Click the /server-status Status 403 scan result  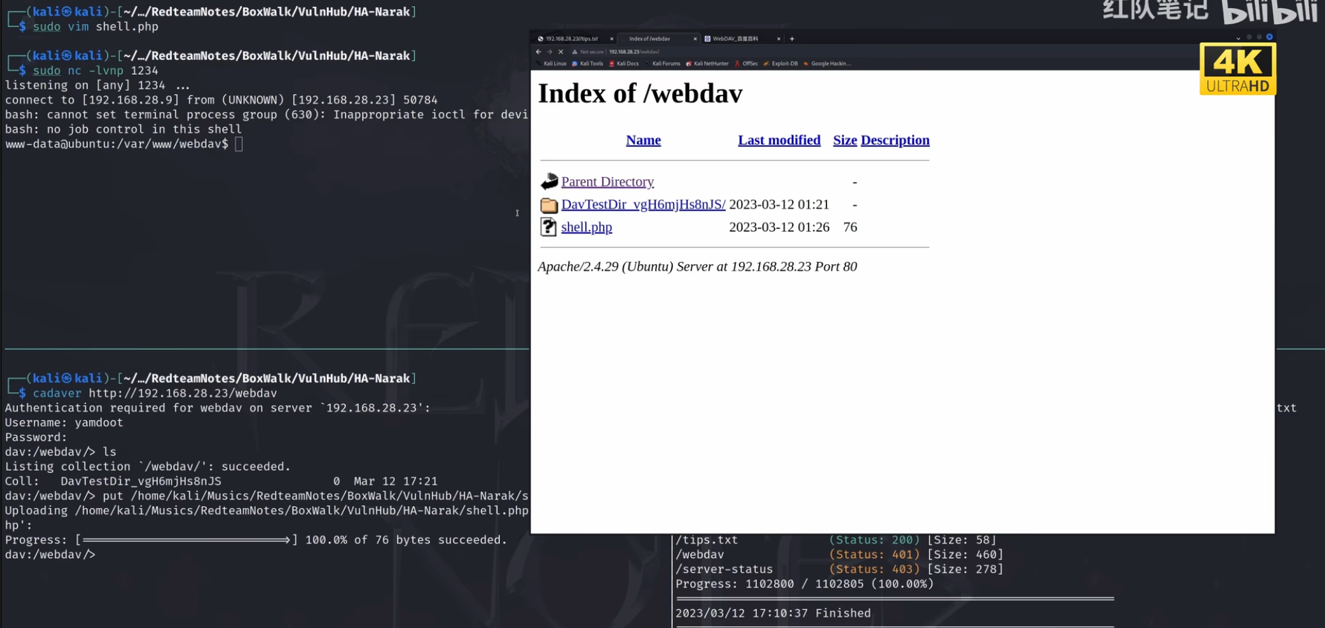pos(840,569)
